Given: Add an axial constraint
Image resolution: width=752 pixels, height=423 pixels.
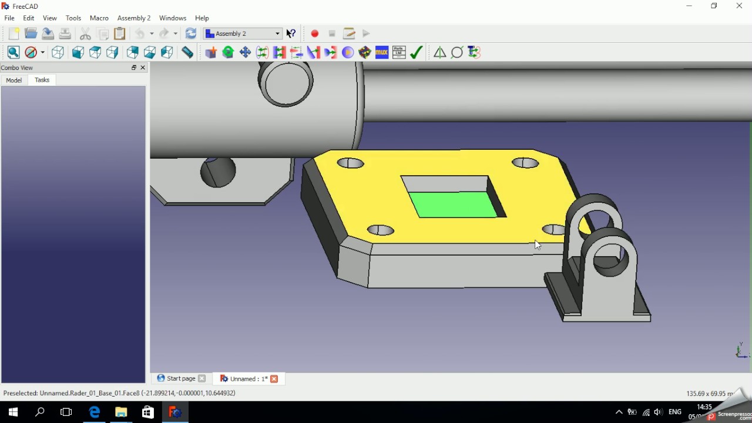Looking at the screenshot, I should click(296, 52).
